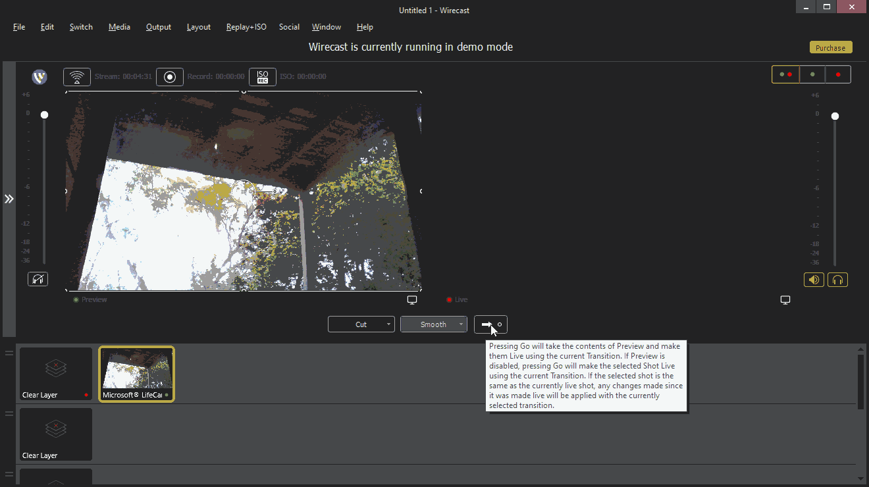Open the Window menu
The height and width of the screenshot is (487, 869).
tap(327, 27)
